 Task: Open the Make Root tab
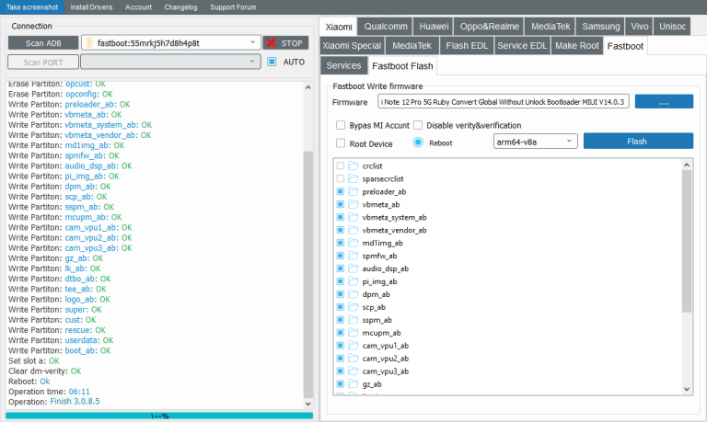coord(576,45)
